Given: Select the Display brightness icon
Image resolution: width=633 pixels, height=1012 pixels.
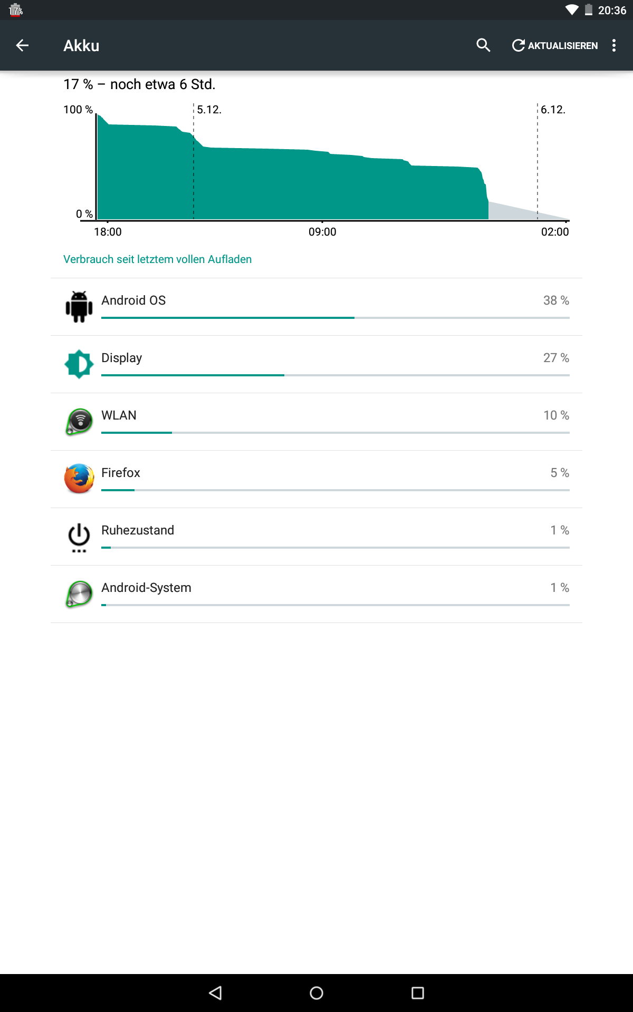Looking at the screenshot, I should click(x=78, y=364).
